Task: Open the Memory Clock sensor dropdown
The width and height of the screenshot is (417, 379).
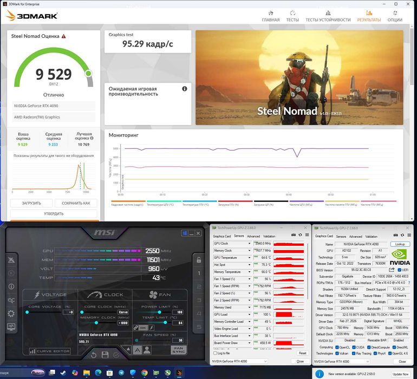Action: 250,251
